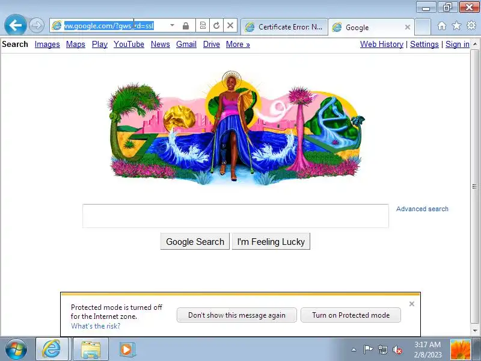
Task: Switch to the Certificate Error tab
Action: pos(284,27)
